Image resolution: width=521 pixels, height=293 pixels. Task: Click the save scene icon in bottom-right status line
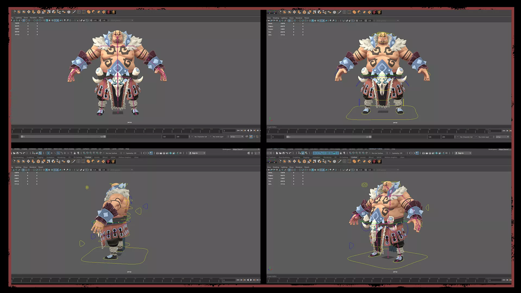[283, 153]
